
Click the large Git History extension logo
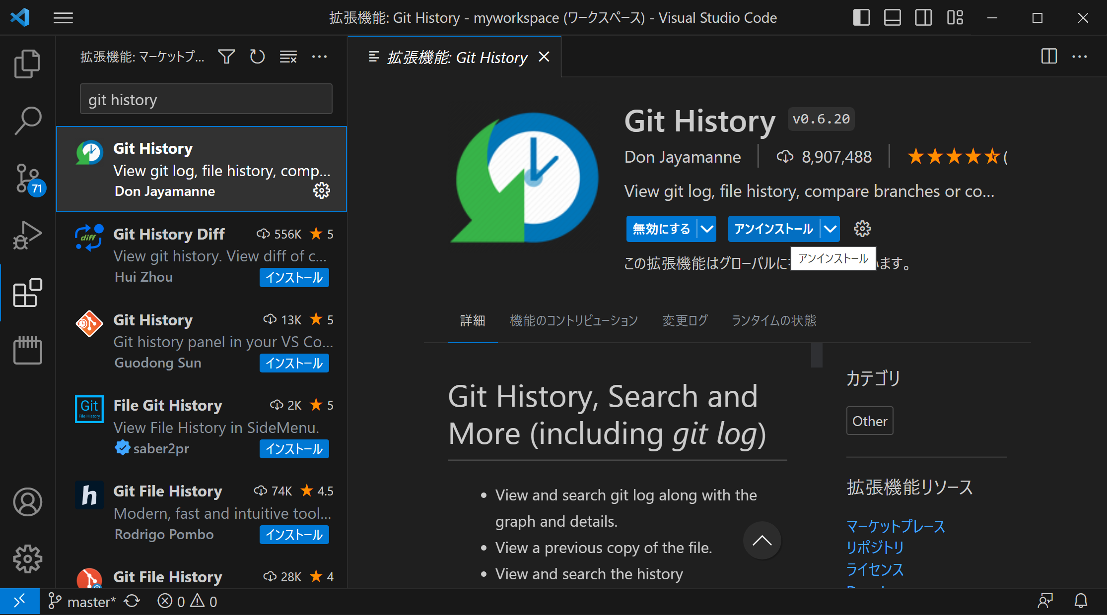[x=525, y=178]
